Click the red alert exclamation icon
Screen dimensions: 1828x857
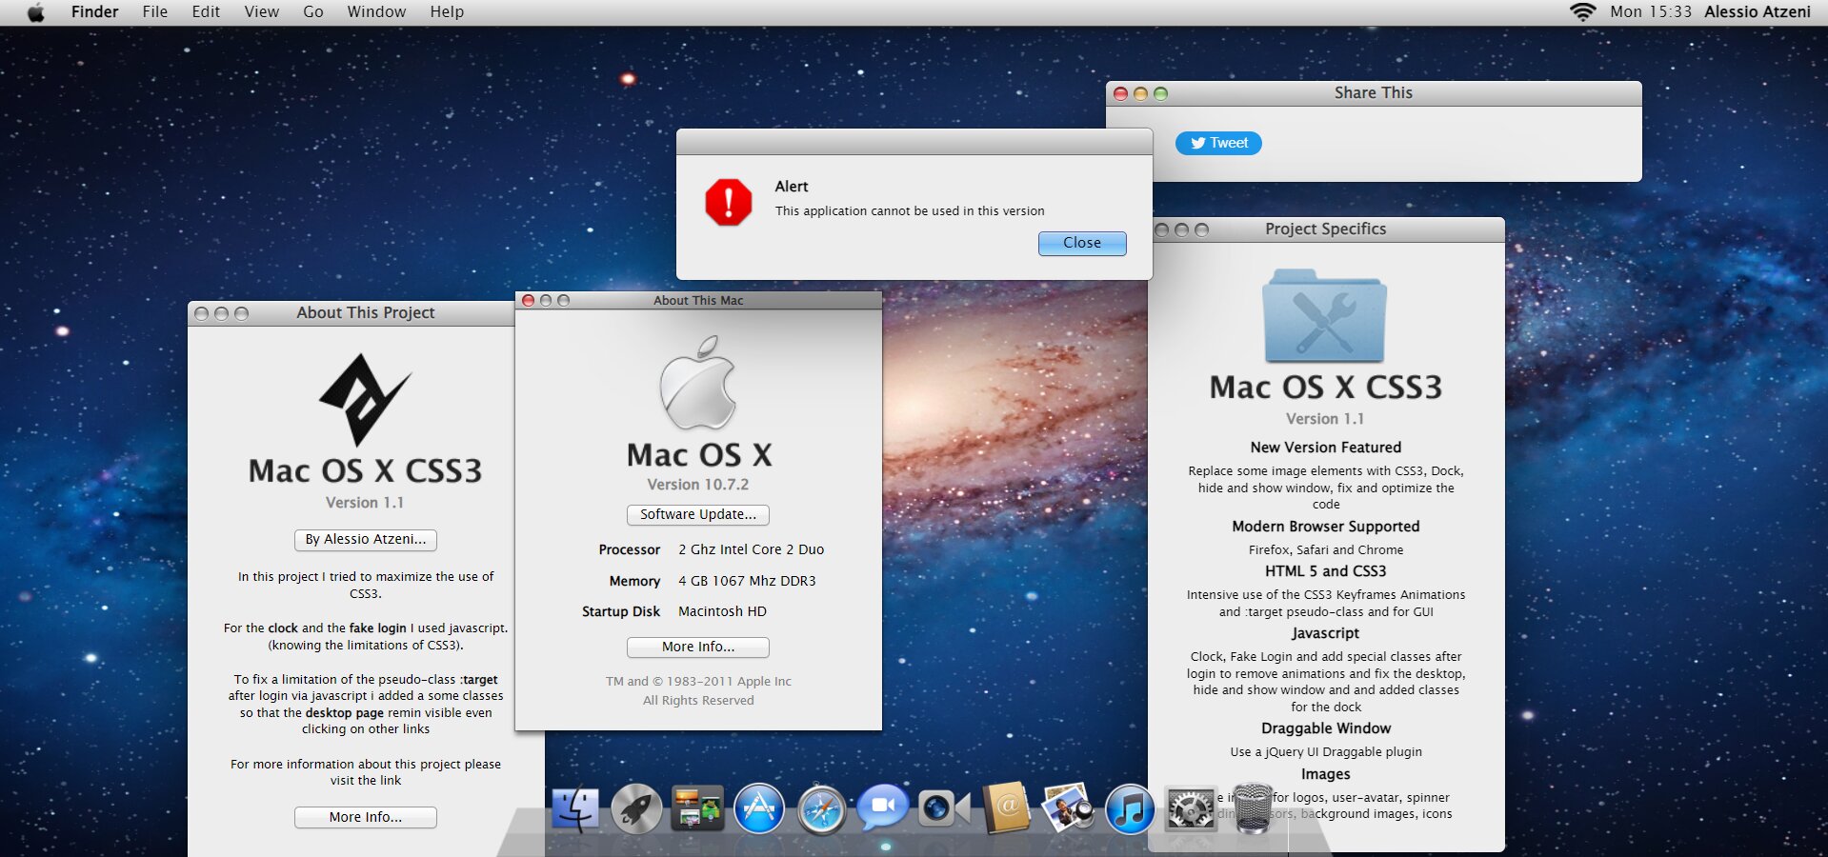point(729,202)
